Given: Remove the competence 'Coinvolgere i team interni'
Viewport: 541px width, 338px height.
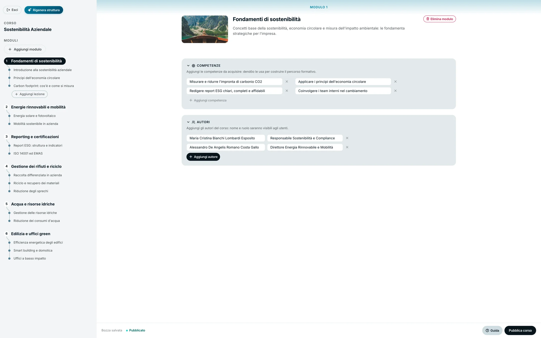Looking at the screenshot, I should [395, 91].
